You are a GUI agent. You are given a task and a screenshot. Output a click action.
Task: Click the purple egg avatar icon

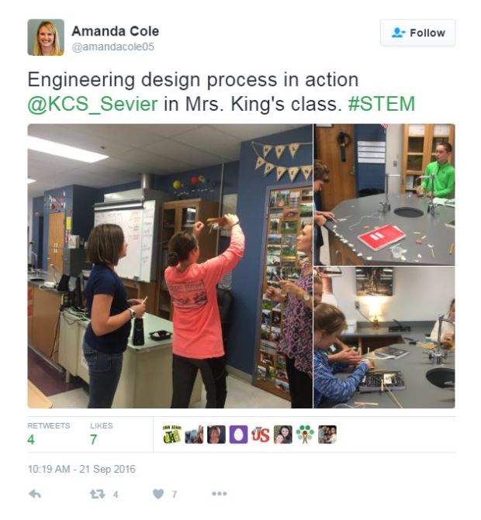point(238,435)
